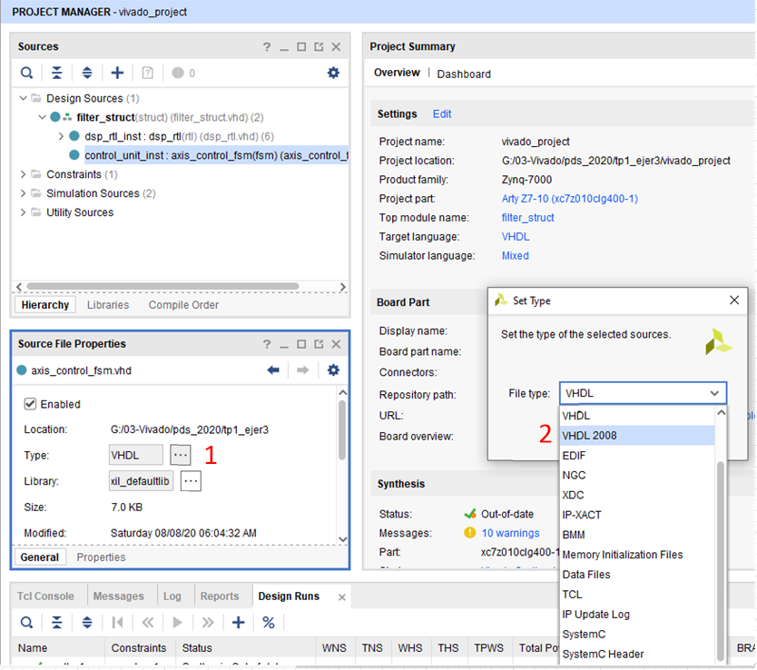
Task: Switch to the Dashboard view
Action: (x=464, y=74)
